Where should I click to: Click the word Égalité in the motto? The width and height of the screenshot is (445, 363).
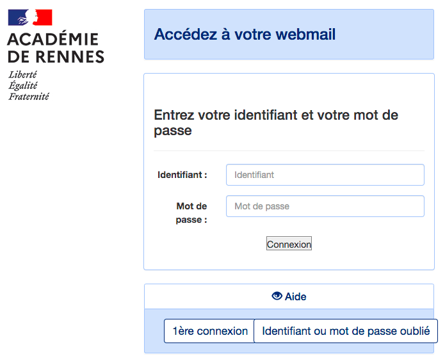coord(23,85)
